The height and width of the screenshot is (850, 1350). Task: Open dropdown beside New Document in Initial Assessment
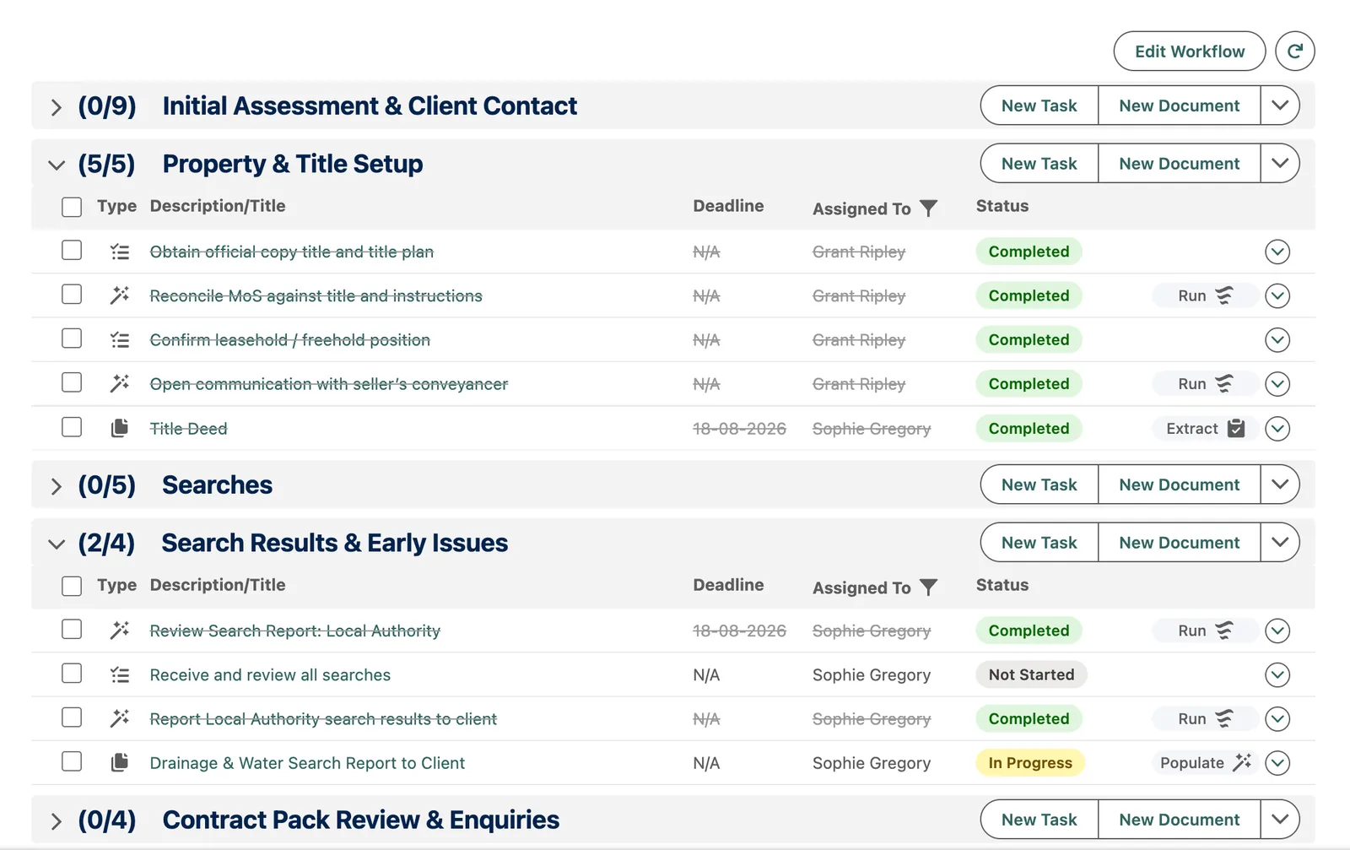[1280, 106]
